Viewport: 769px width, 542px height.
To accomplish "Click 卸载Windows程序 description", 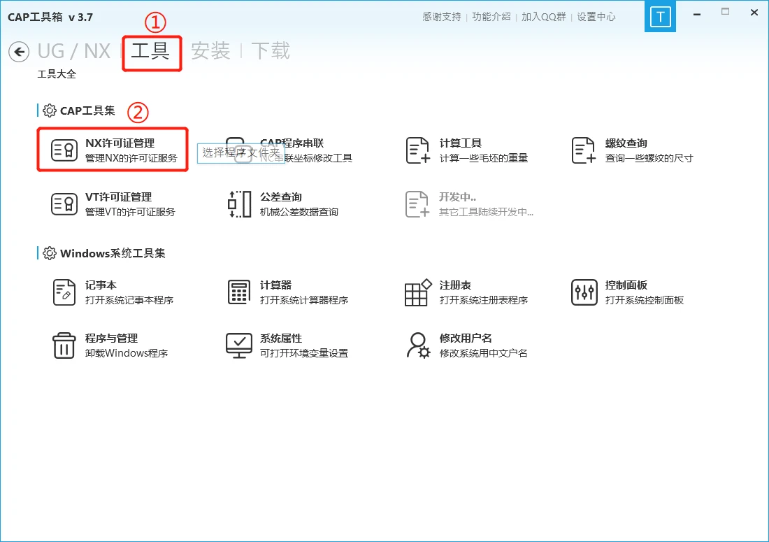I will point(127,353).
